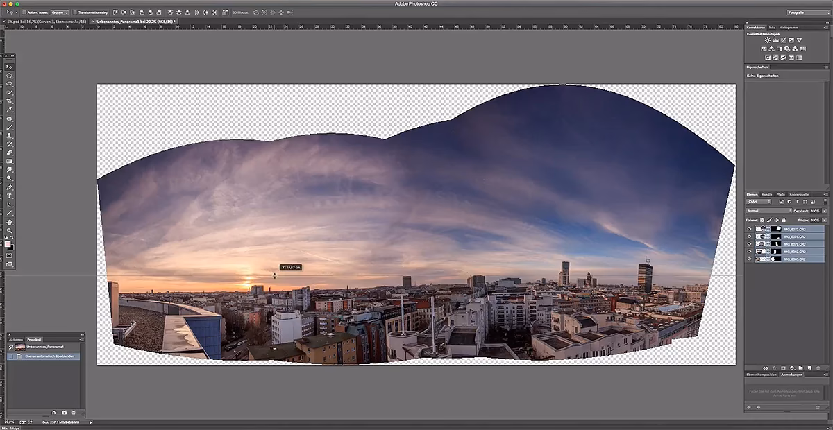Viewport: 833px width, 430px height.
Task: Open the Curves adjustment in Korrekturen panel
Action: point(783,40)
